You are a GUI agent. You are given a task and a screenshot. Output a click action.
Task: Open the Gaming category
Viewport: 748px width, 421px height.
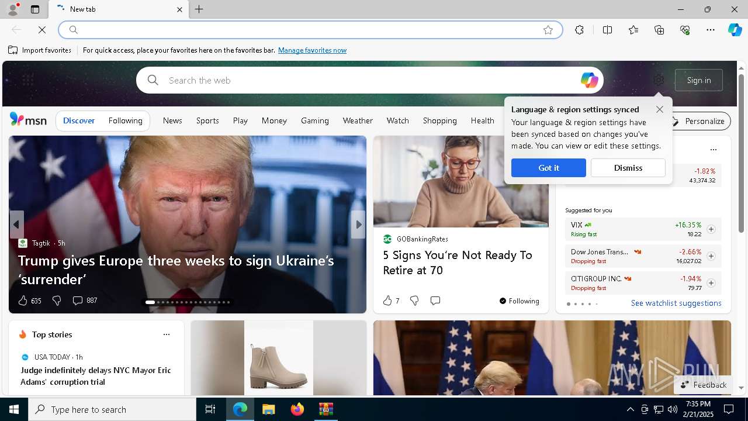[315, 120]
